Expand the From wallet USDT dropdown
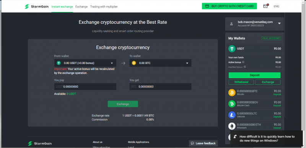This screenshot has width=306, height=148. tap(85, 63)
